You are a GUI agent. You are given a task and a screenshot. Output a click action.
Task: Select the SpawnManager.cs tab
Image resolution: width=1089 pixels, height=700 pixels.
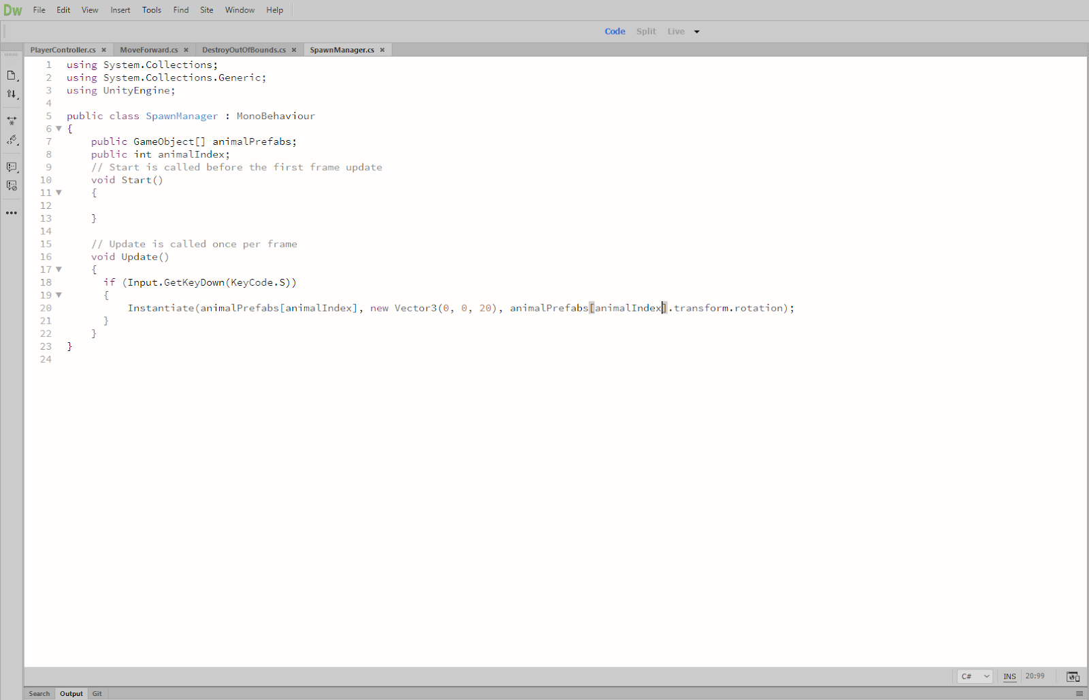click(x=342, y=50)
